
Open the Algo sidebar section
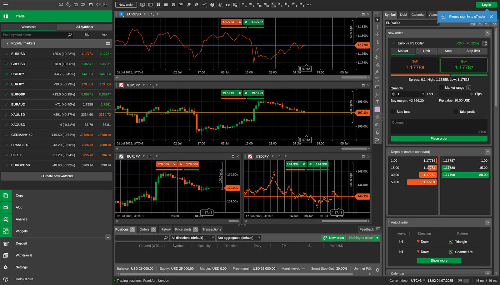19,207
